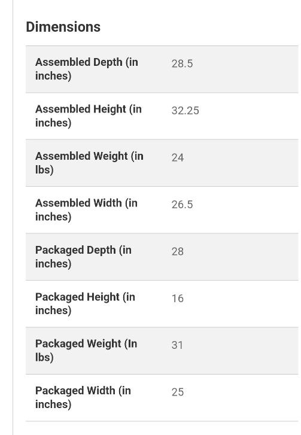
Task: Select the Packaged Height (in inches) label
Action: click(85, 303)
